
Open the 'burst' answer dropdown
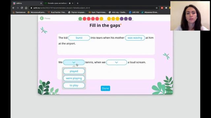pos(79,38)
